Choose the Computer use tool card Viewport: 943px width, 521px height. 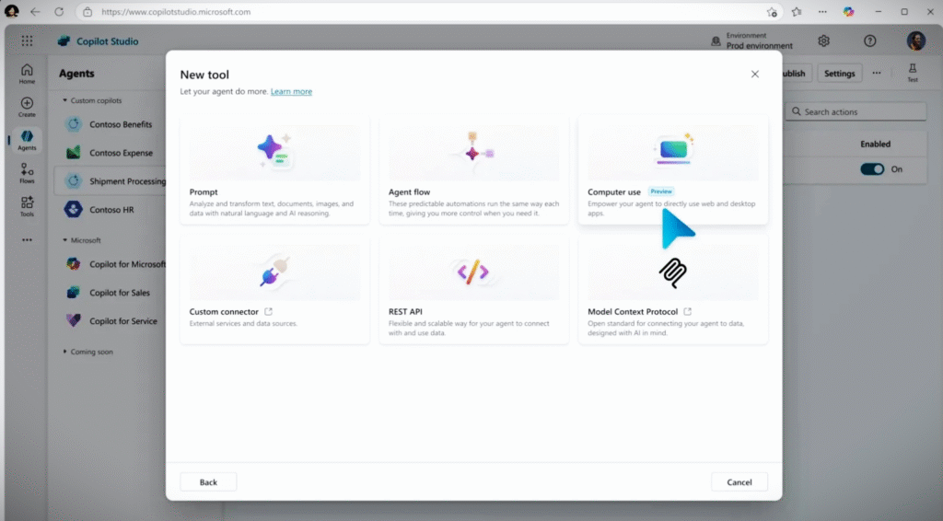(x=673, y=169)
